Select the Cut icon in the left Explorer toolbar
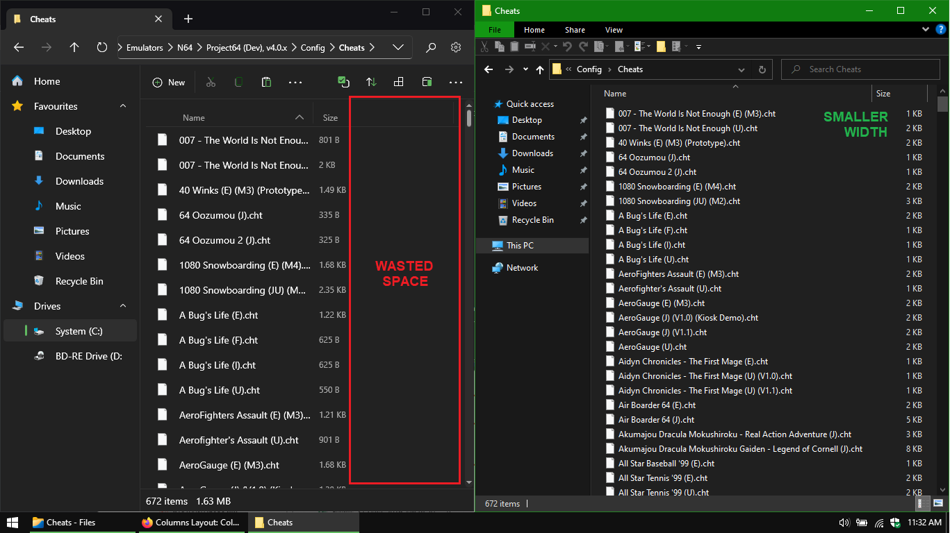Viewport: 950px width, 533px height. (211, 81)
